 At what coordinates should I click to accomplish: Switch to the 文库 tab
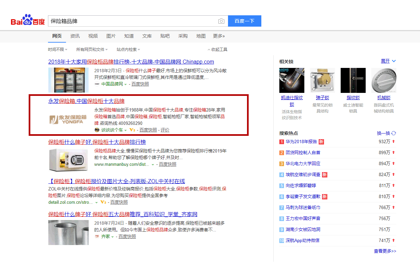147,36
